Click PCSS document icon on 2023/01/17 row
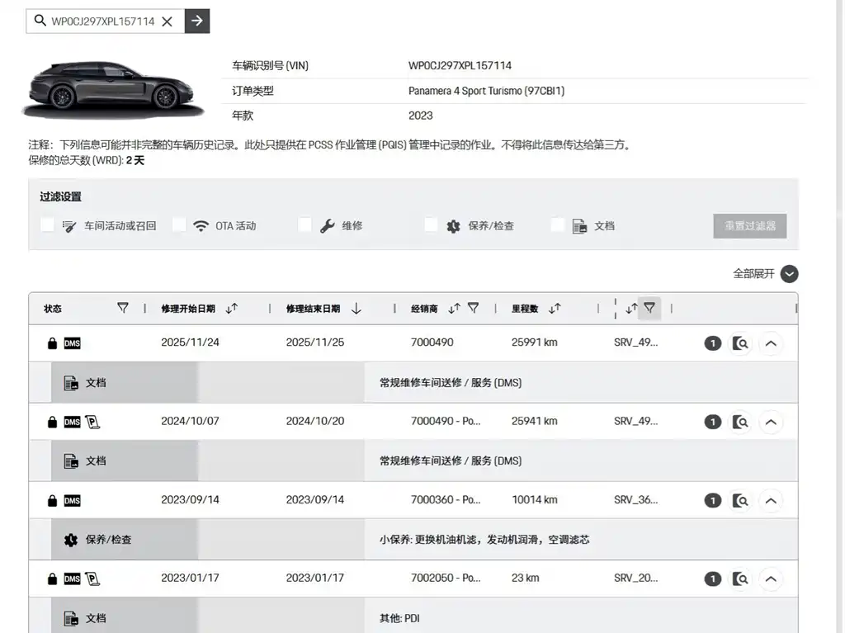Screen dimensions: 845x633 [x=92, y=579]
